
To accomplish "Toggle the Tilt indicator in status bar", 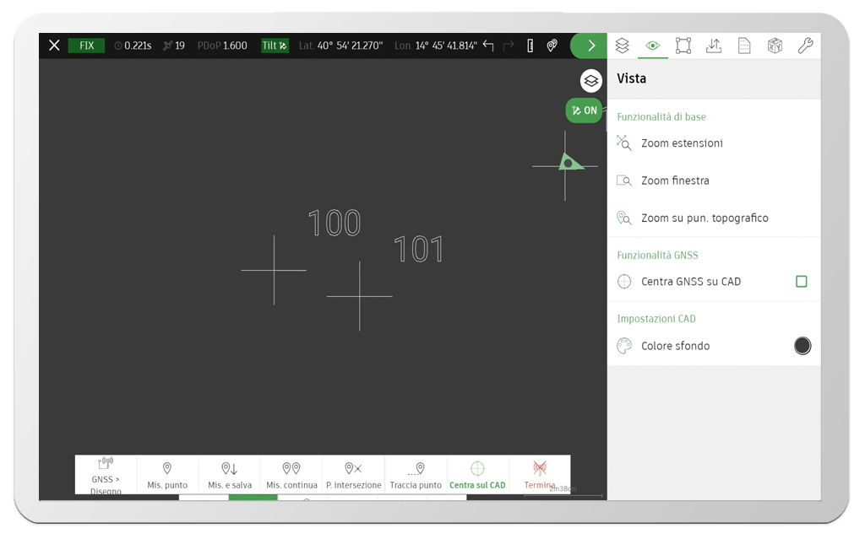I will tap(275, 46).
